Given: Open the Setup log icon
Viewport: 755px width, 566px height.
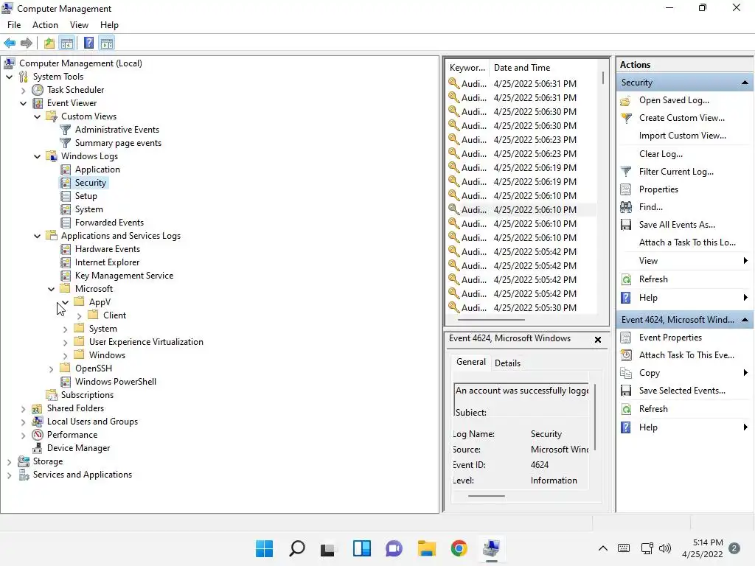Looking at the screenshot, I should [x=66, y=196].
